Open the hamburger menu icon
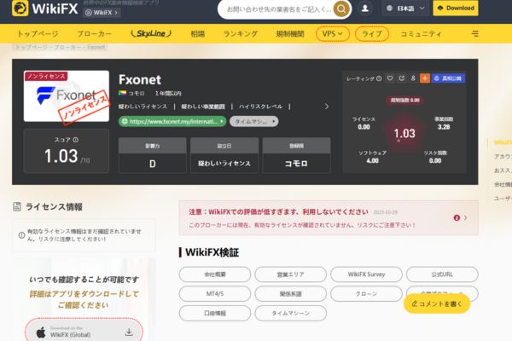This screenshot has width=512, height=341. coord(475,33)
